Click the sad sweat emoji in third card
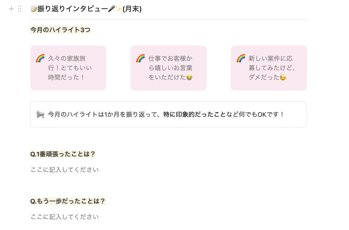 (x=283, y=78)
